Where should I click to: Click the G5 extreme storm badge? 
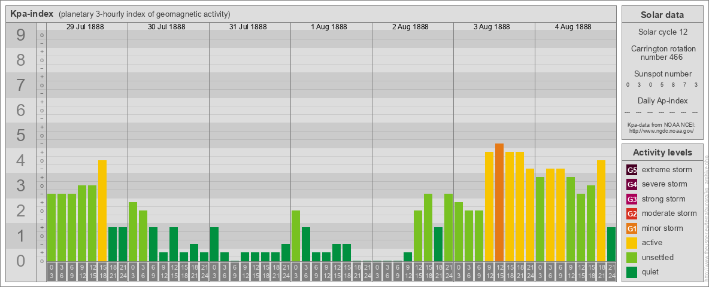click(632, 170)
